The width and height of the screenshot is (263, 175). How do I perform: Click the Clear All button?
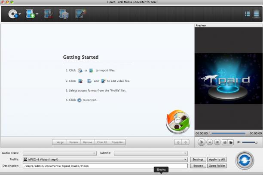coord(102,142)
